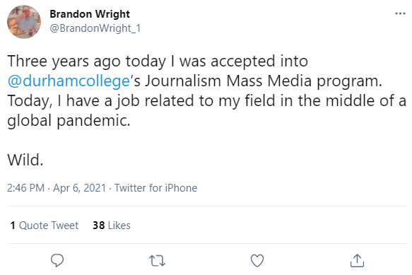Follow the @durhamcollege mention link

69,81
